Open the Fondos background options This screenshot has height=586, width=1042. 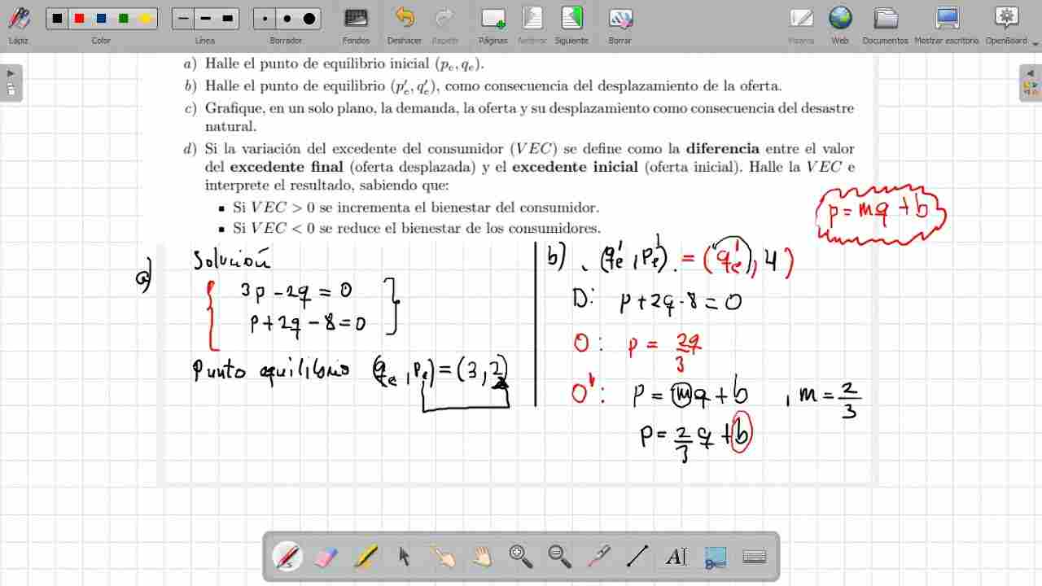pyautogui.click(x=356, y=24)
